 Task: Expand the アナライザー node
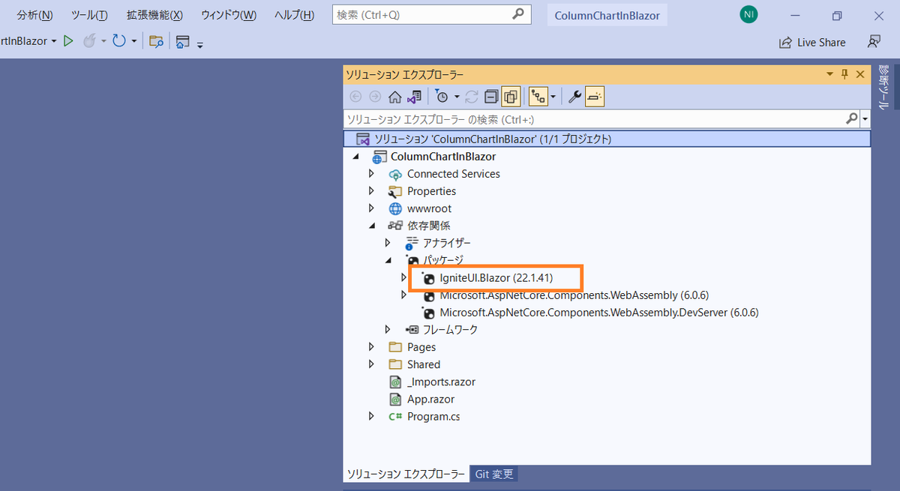click(388, 243)
